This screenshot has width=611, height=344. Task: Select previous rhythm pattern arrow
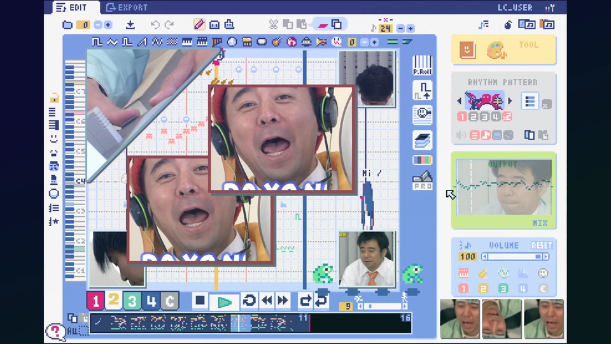point(460,101)
